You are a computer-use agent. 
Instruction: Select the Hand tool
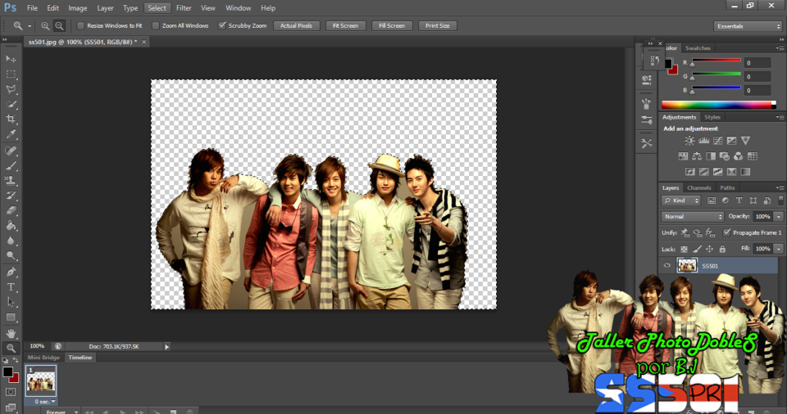[11, 333]
